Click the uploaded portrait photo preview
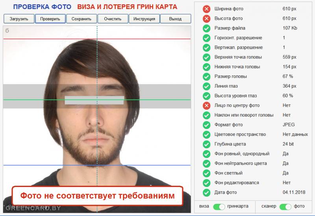Image resolution: width=315 pixels, height=216 pixels. tap(97, 119)
